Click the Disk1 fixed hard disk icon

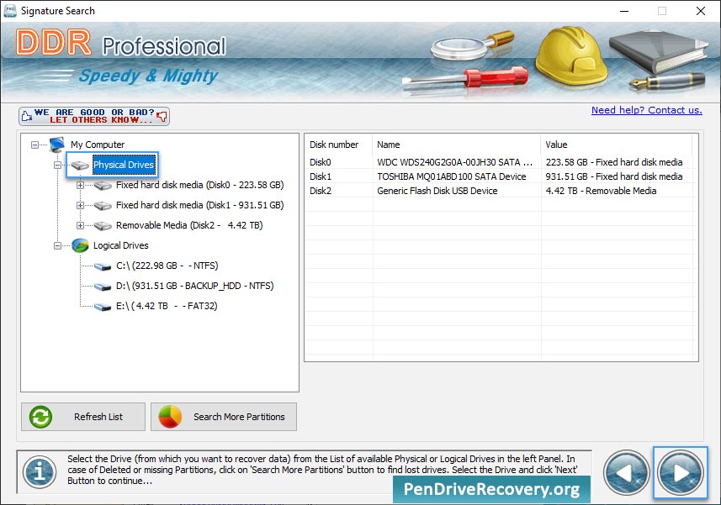click(x=103, y=206)
